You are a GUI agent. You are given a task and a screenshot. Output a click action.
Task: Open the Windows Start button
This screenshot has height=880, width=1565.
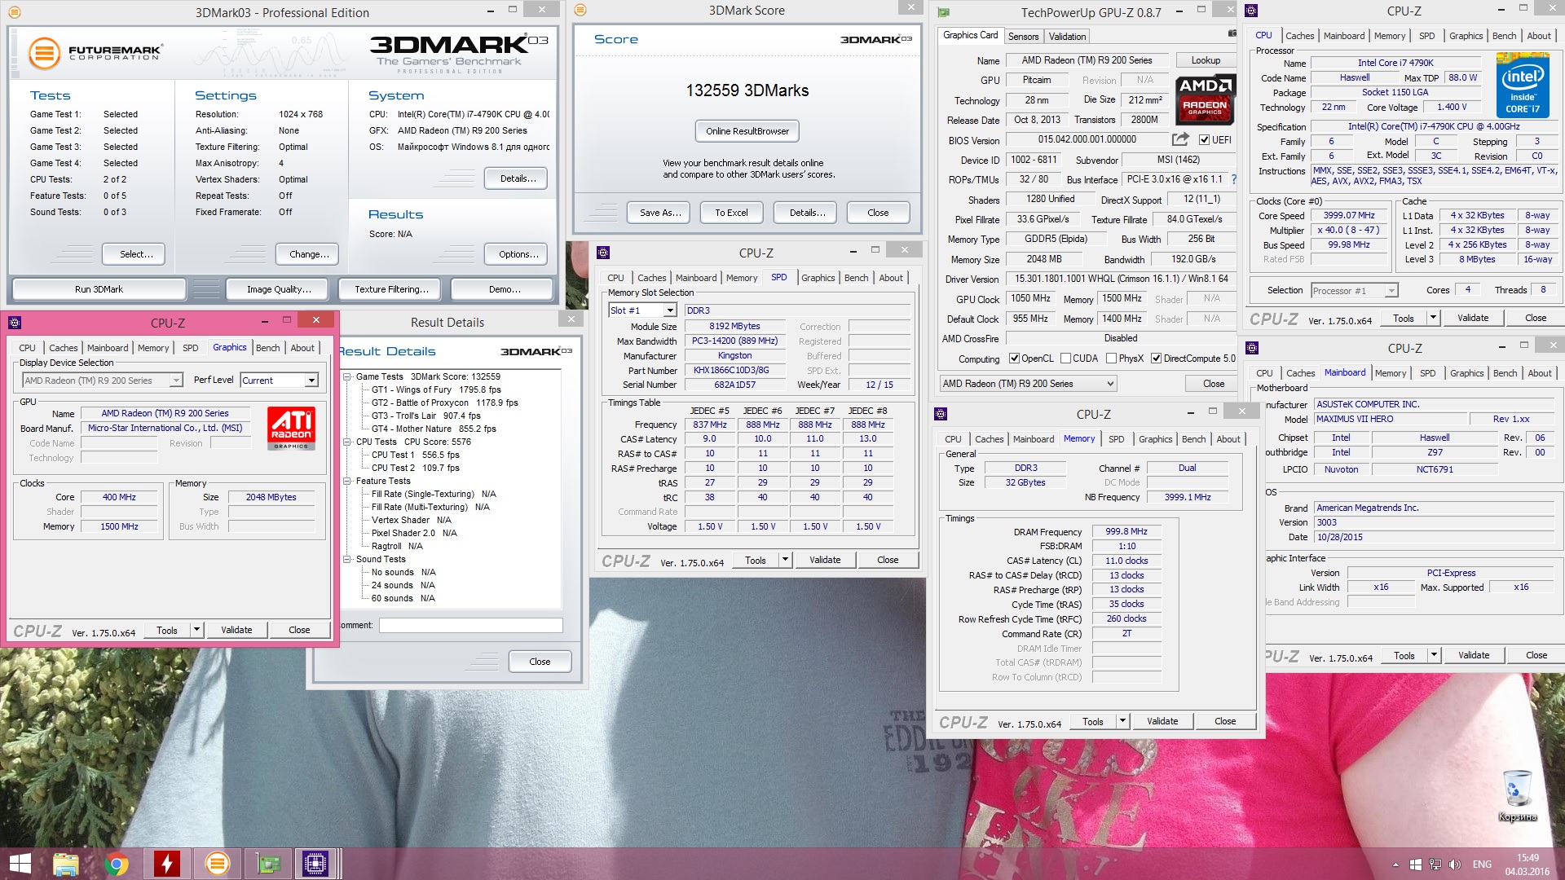20,864
